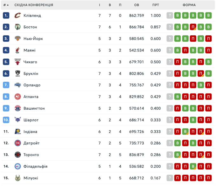Click the light-blue rank 10 badge
The width and height of the screenshot is (216, 186).
click(x=6, y=120)
